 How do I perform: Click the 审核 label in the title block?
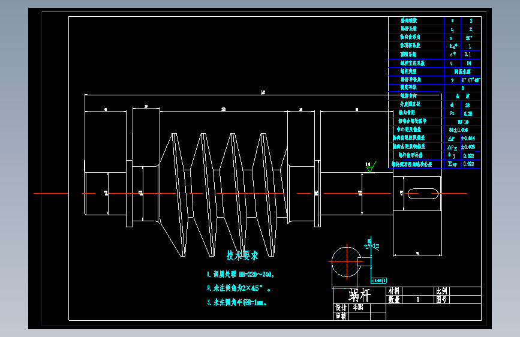341,316
